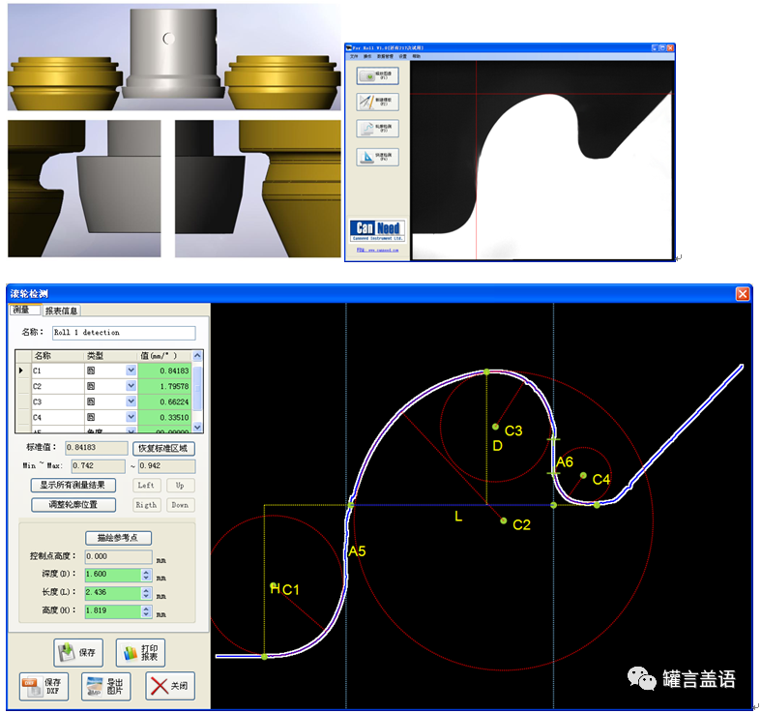Viewport: 761px width, 713px height.
Task: Click the C3 circle center point on canvas
Action: tap(495, 427)
